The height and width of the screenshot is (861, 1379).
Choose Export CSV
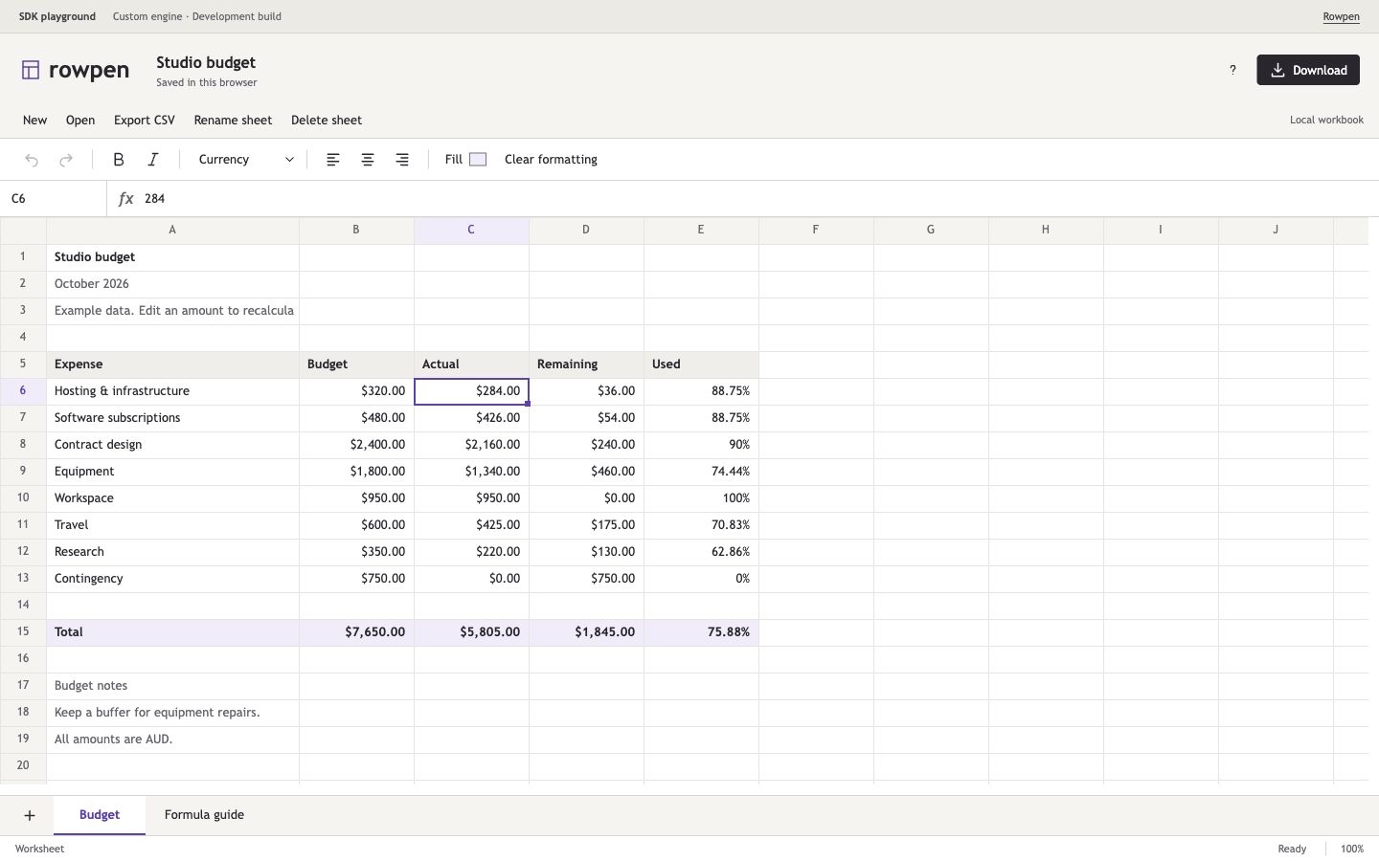[x=145, y=121]
